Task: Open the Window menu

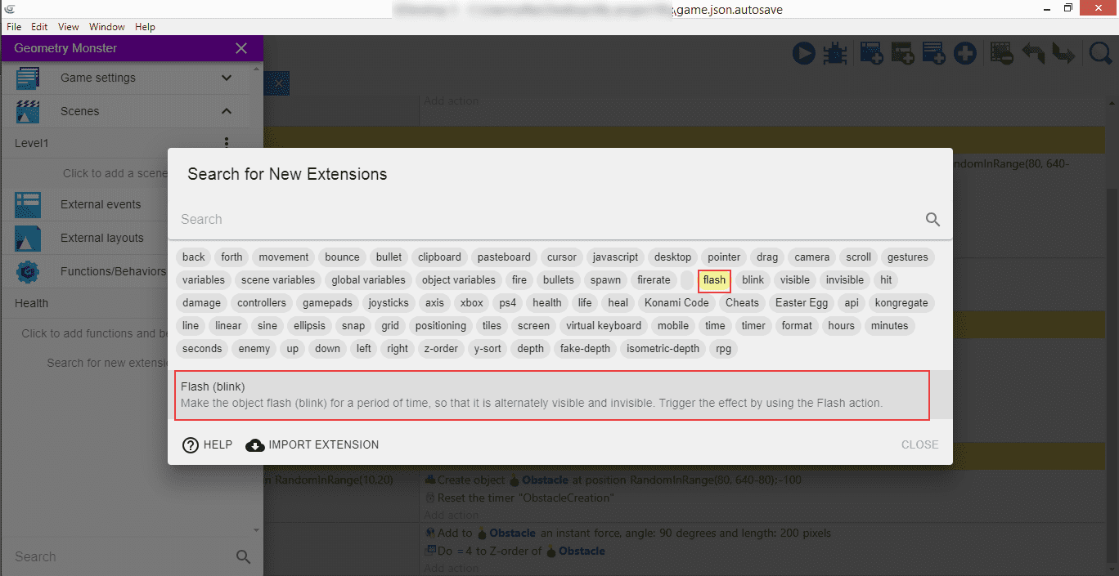Action: click(107, 27)
